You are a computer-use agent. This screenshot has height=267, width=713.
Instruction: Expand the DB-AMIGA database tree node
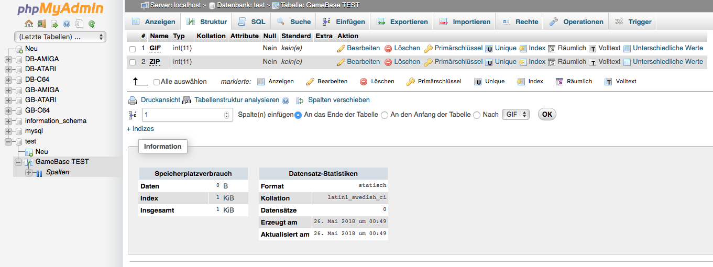pyautogui.click(x=8, y=59)
